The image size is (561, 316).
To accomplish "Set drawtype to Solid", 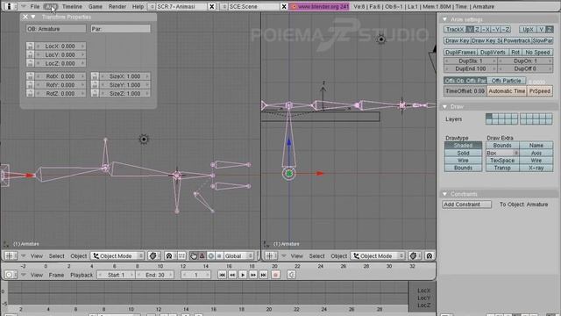I will pyautogui.click(x=463, y=153).
